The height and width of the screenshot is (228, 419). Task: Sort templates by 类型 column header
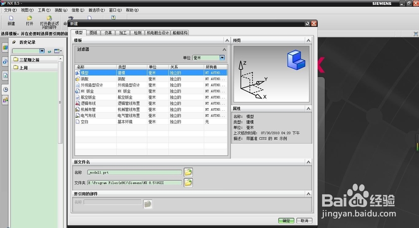132,67
